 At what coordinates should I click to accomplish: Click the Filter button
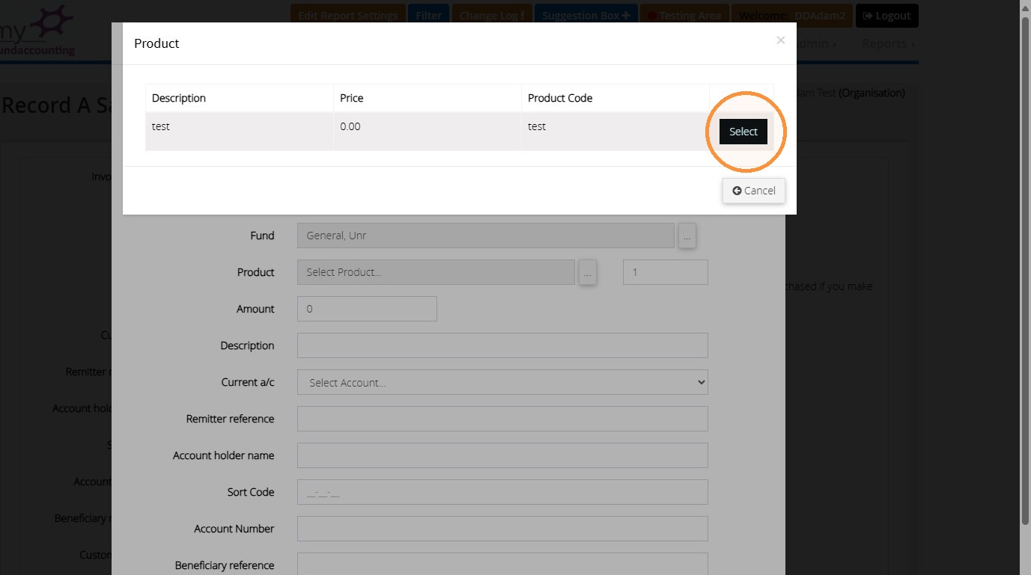tap(429, 15)
